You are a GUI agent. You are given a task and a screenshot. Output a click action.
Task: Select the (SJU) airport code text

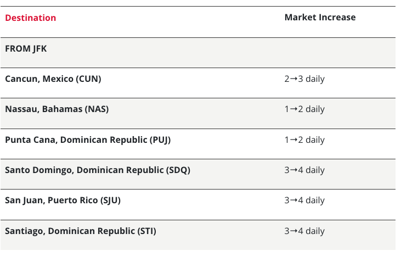point(110,200)
